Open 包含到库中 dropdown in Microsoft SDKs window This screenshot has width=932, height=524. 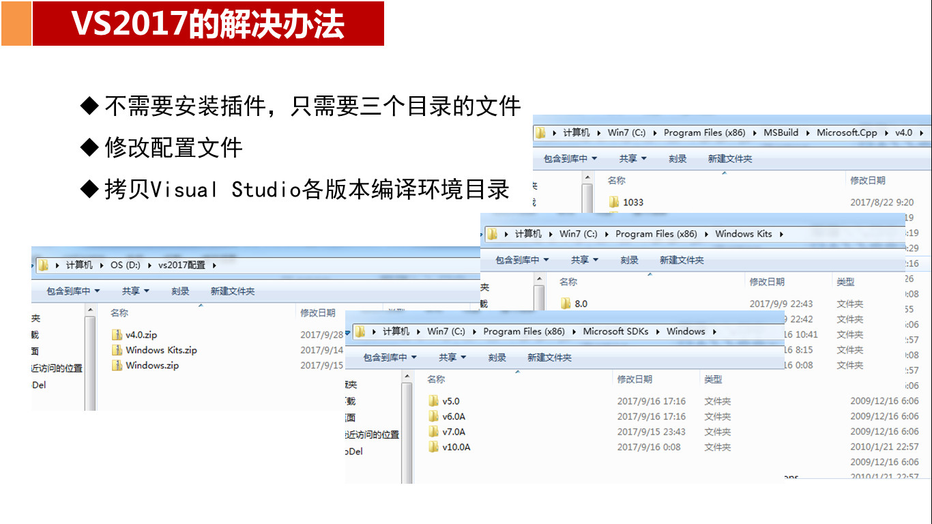[x=390, y=358]
